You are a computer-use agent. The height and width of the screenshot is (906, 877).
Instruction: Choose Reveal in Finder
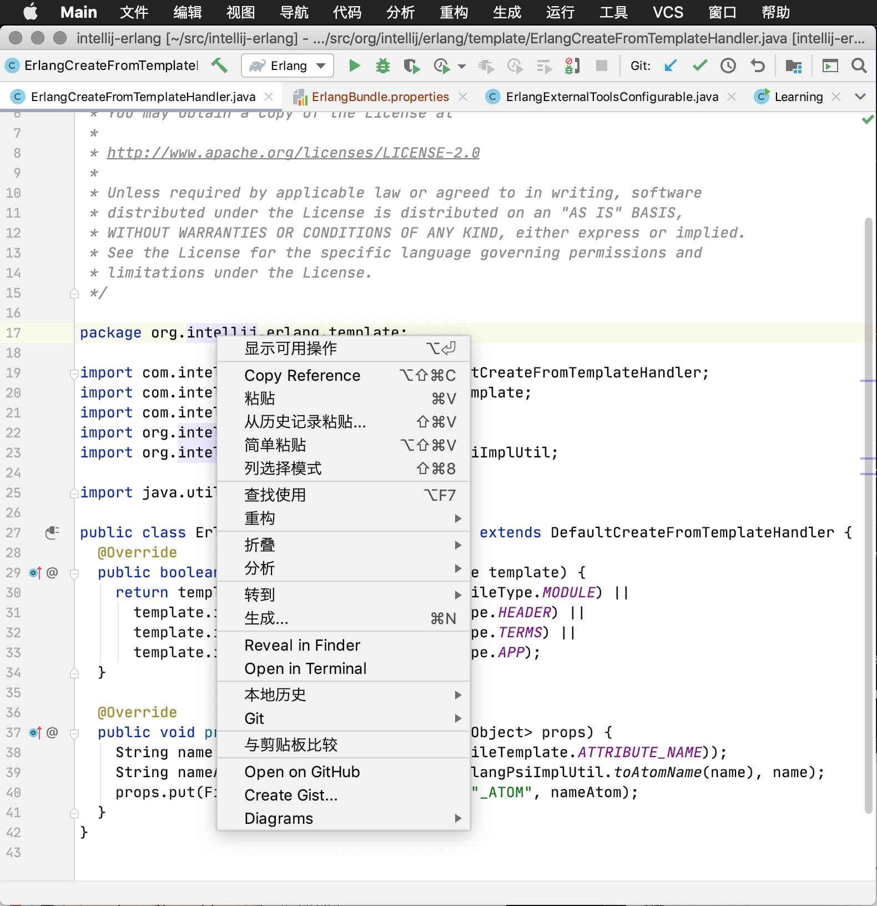[344, 645]
